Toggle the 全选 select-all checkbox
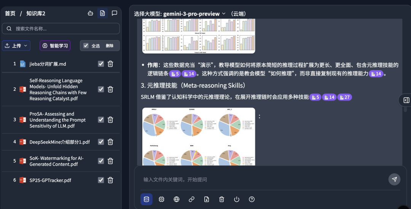411x209 pixels. click(86, 46)
